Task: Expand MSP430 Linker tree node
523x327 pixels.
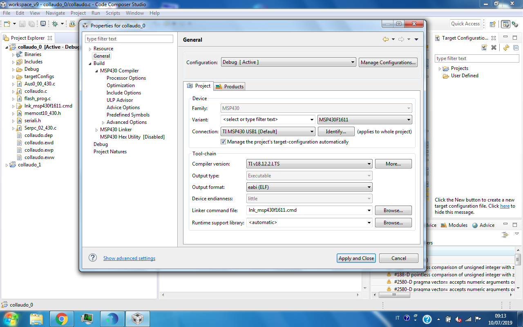Action: 97,130
